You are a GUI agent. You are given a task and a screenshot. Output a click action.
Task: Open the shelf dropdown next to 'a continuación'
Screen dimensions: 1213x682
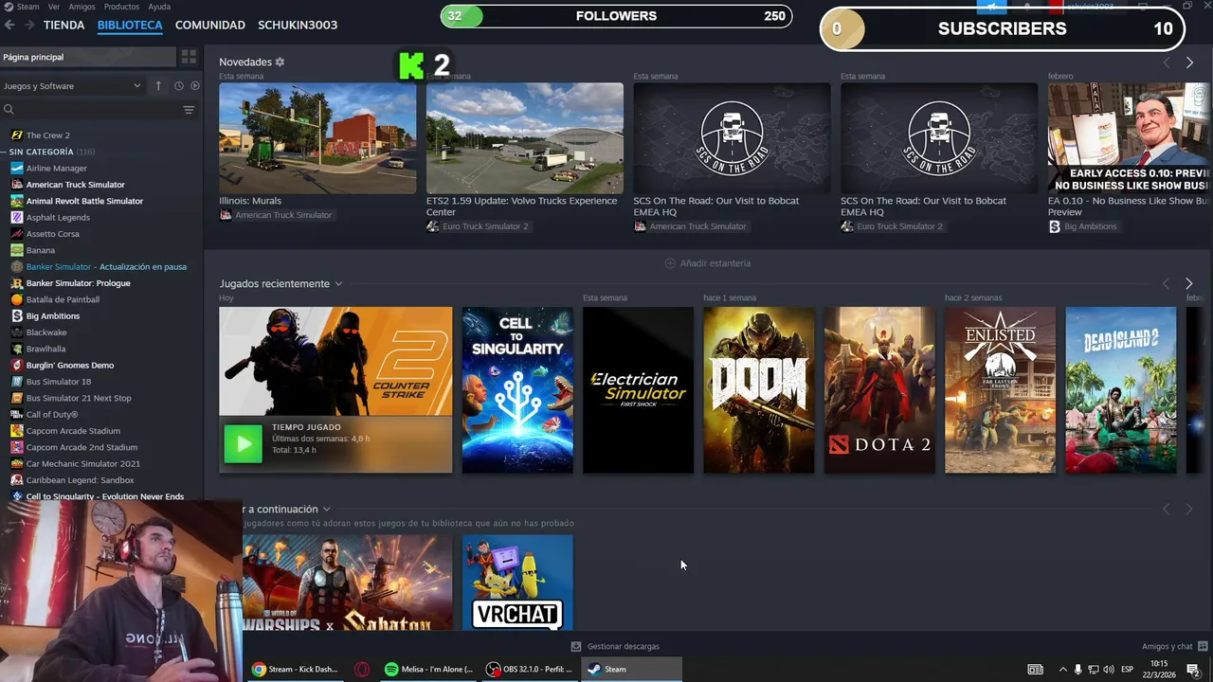(326, 509)
